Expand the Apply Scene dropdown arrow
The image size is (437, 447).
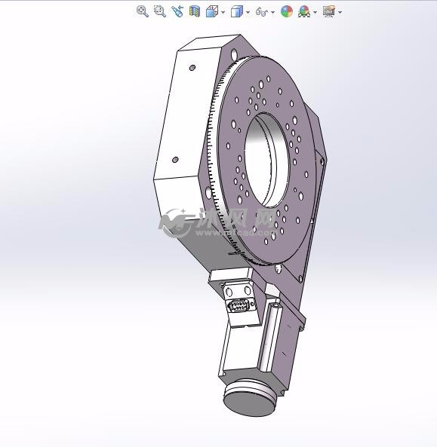(315, 12)
